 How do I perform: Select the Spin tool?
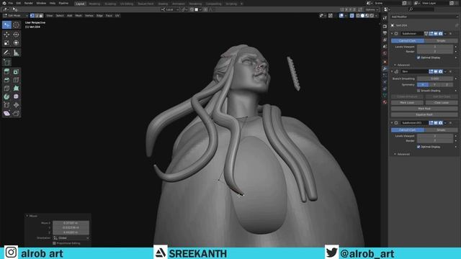click(6, 96)
